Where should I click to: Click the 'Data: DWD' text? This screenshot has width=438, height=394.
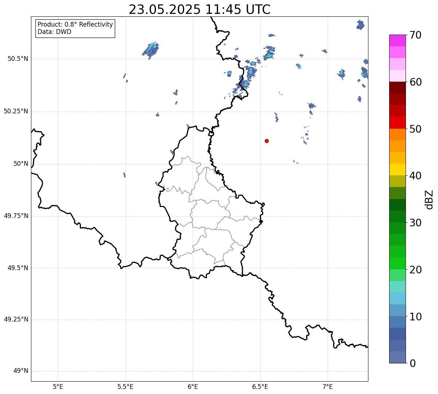[54, 32]
